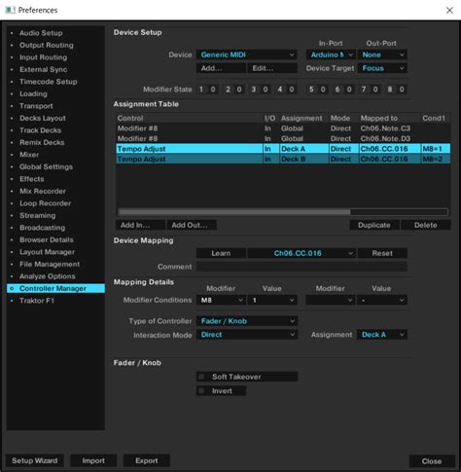The width and height of the screenshot is (461, 472).
Task: Duplicate the selected assignment
Action: tap(374, 225)
